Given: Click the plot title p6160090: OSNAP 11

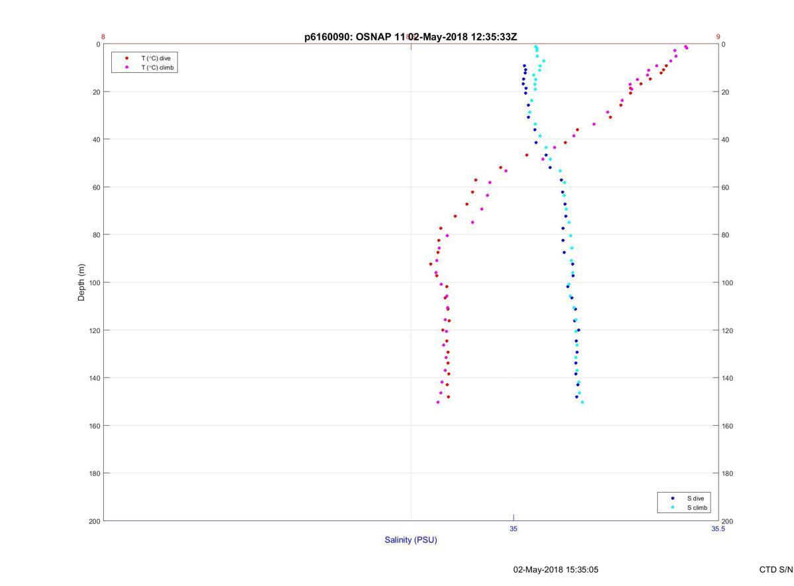Looking at the screenshot, I should 355,37.
